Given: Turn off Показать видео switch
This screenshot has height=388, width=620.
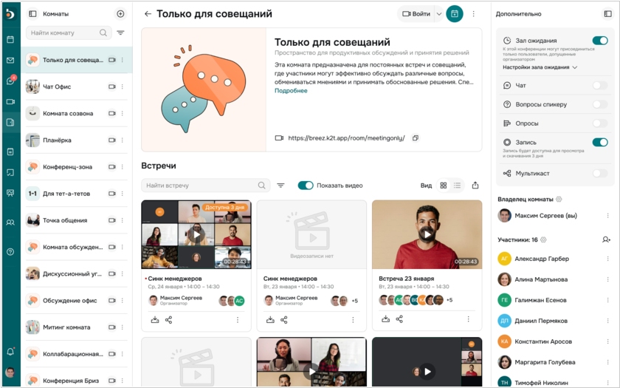Looking at the screenshot, I should (306, 186).
